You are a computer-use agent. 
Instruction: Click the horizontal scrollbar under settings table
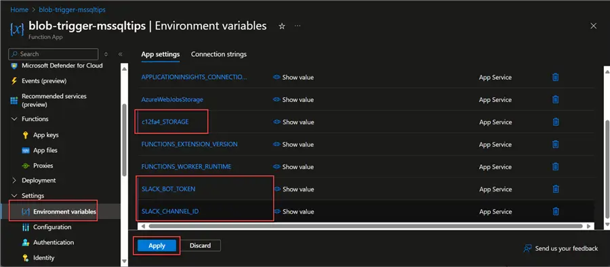(x=366, y=226)
